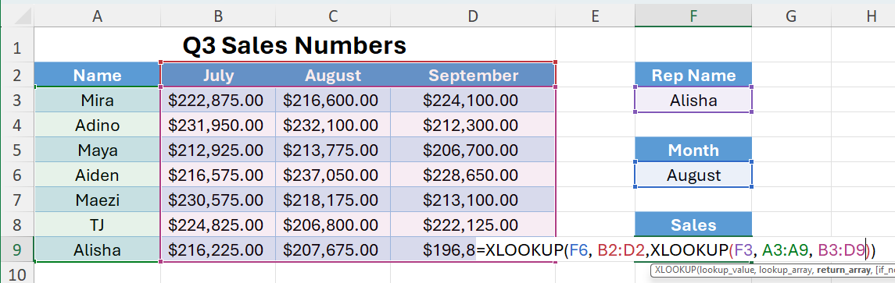Click the July header cell
This screenshot has height=283, width=895.
tap(218, 75)
